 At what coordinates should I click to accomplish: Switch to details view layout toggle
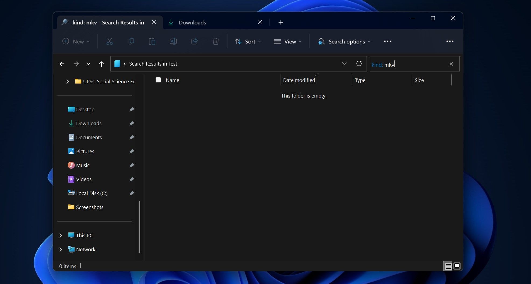coord(448,266)
